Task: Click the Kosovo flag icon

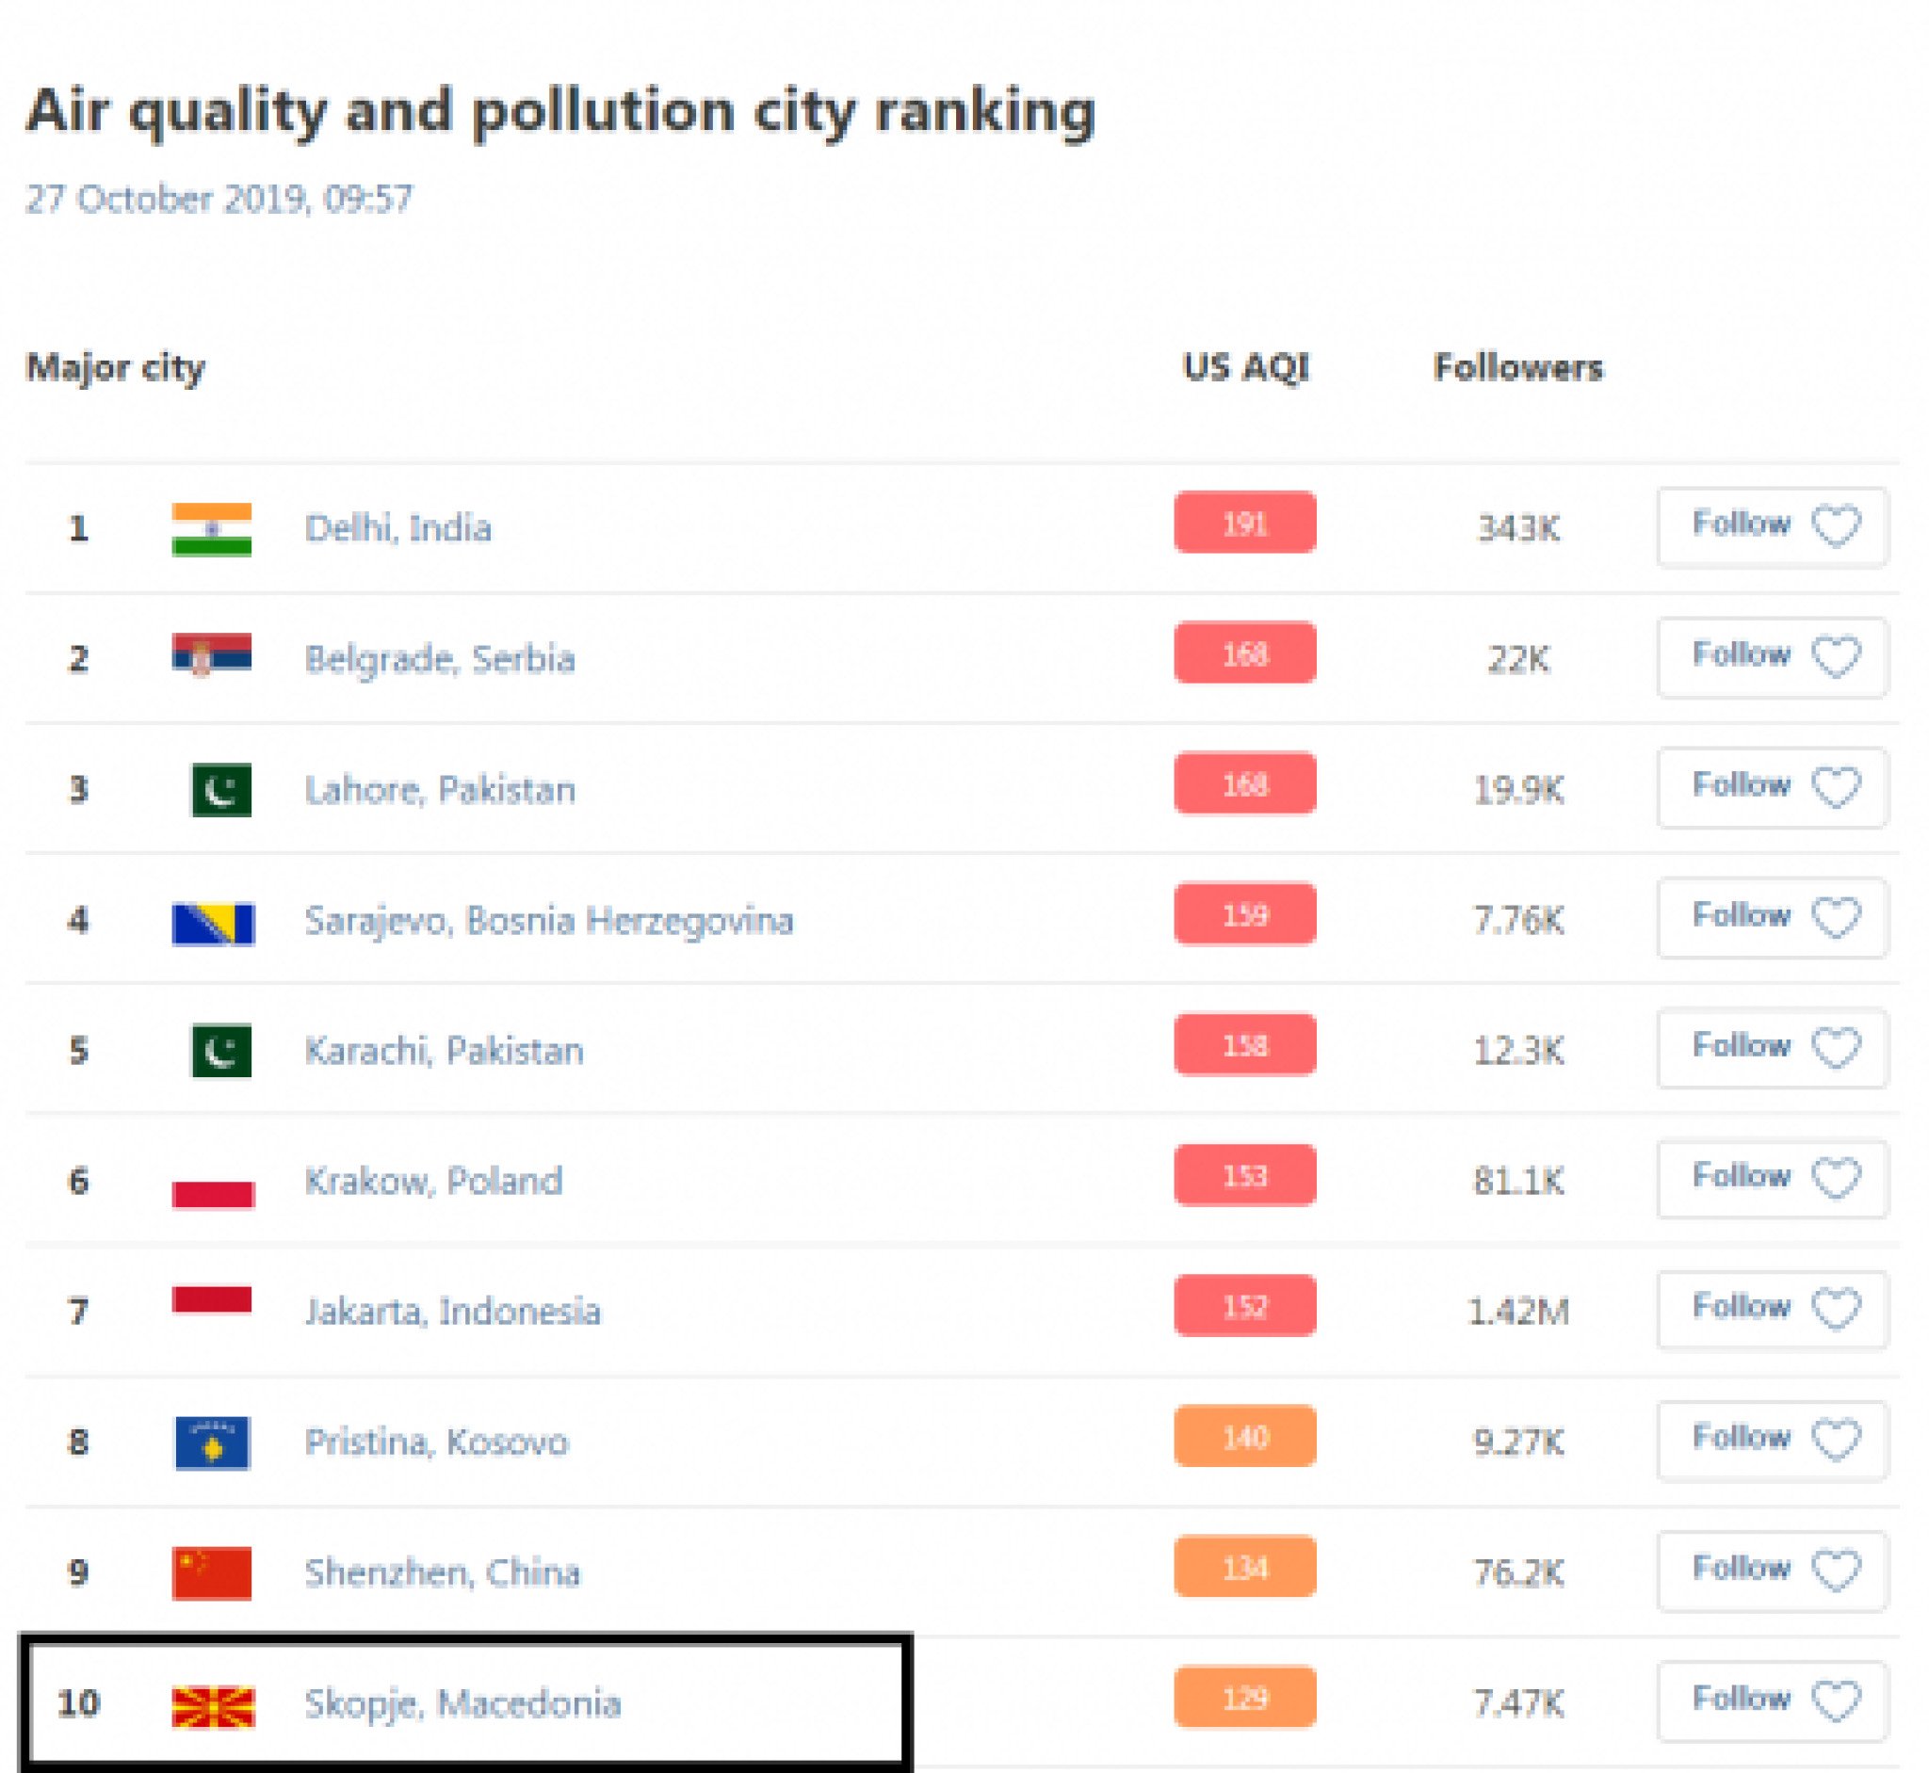Action: 212,1442
